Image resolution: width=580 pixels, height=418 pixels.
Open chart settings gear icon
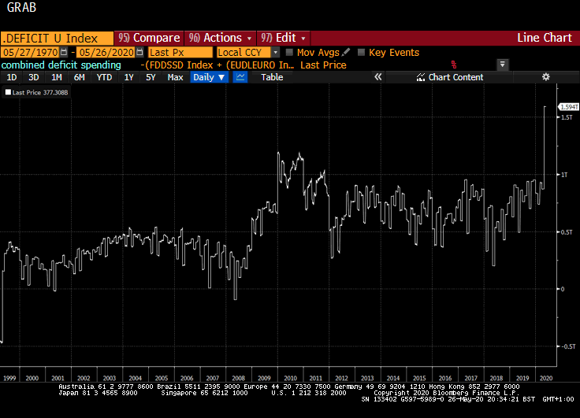[545, 77]
